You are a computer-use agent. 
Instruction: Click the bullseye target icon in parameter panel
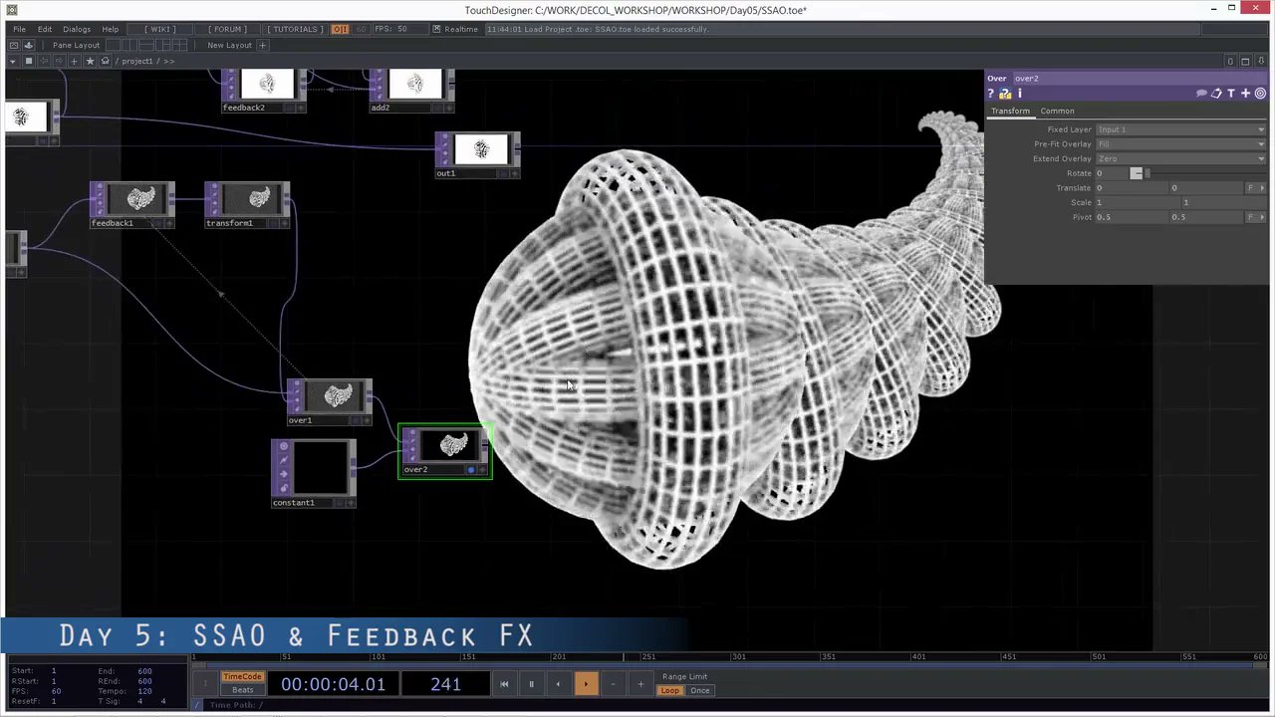tap(1259, 93)
